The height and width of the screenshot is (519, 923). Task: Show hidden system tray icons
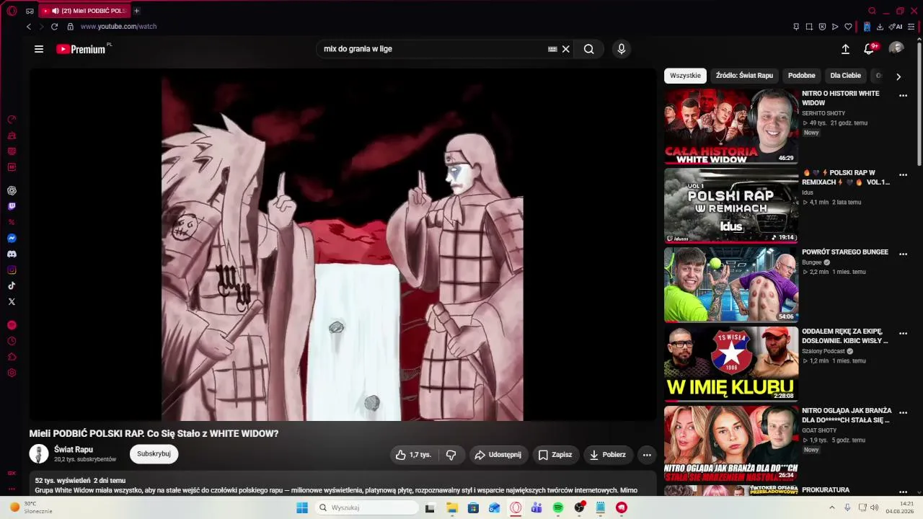[x=832, y=507]
